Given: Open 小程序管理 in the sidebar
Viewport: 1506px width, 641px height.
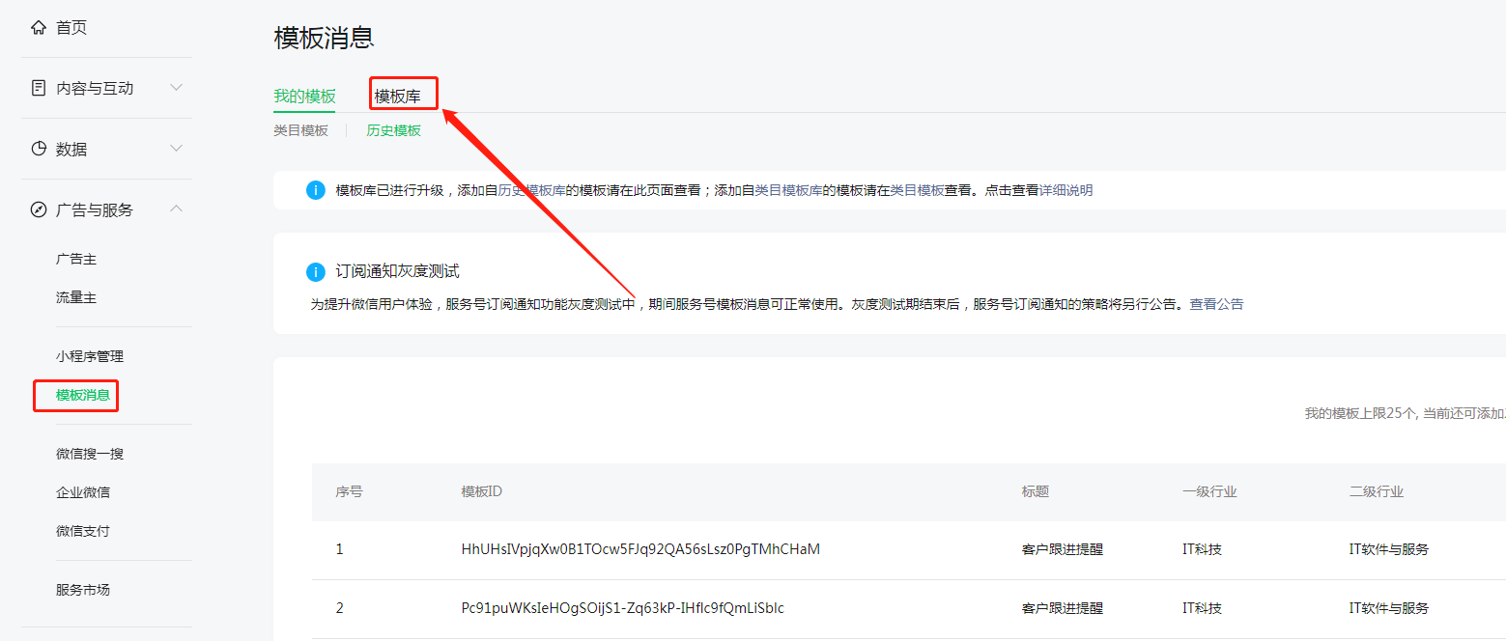Looking at the screenshot, I should [x=90, y=356].
